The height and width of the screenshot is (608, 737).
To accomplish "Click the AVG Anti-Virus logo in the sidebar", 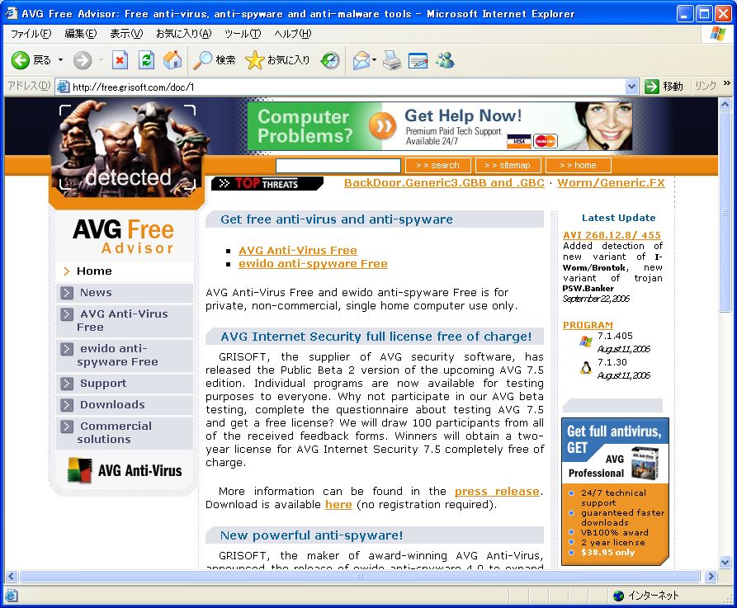I will pyautogui.click(x=125, y=470).
